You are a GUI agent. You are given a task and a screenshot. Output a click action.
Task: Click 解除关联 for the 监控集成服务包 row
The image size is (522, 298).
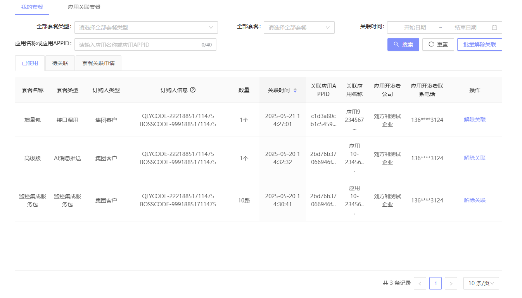pos(475,200)
